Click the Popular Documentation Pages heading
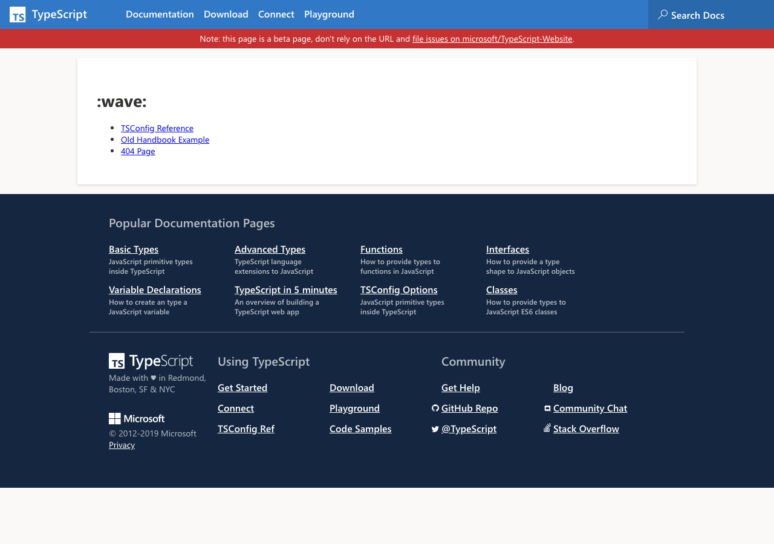Viewport: 774px width, 544px height. (192, 223)
